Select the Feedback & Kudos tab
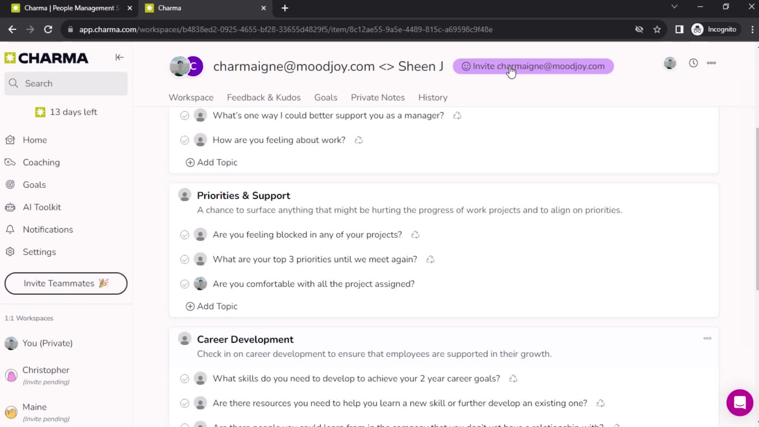The height and width of the screenshot is (427, 759). pos(264,97)
